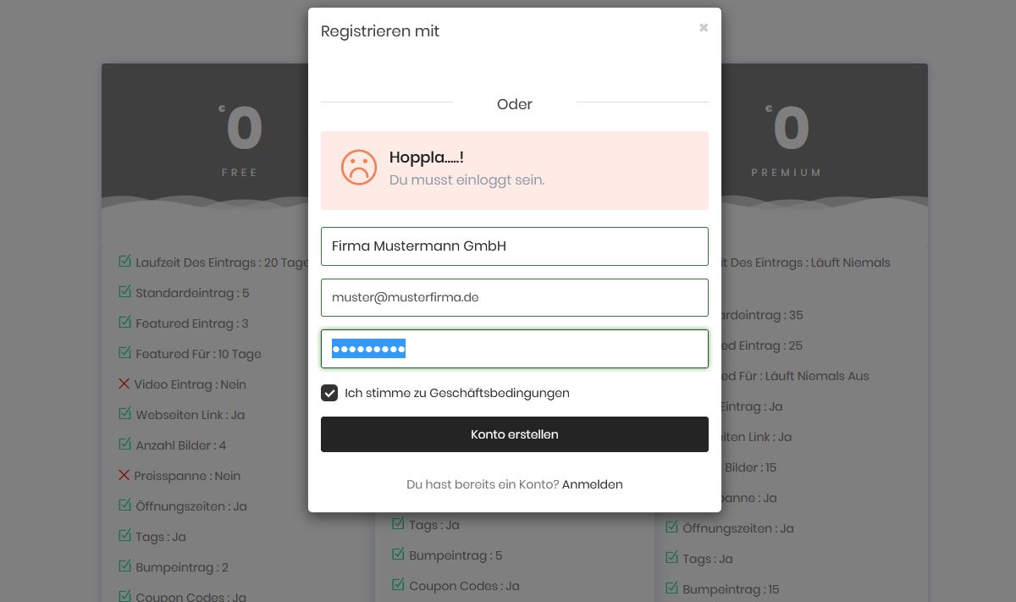Focus the Firma Mustermann GmbH name field
The width and height of the screenshot is (1016, 602).
[x=515, y=246]
